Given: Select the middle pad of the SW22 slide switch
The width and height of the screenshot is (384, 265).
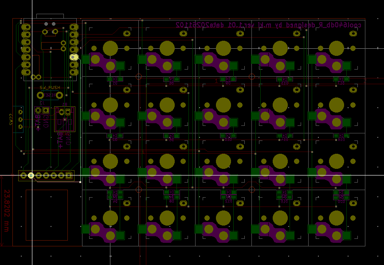Looking at the screenshot, I should point(20,120).
